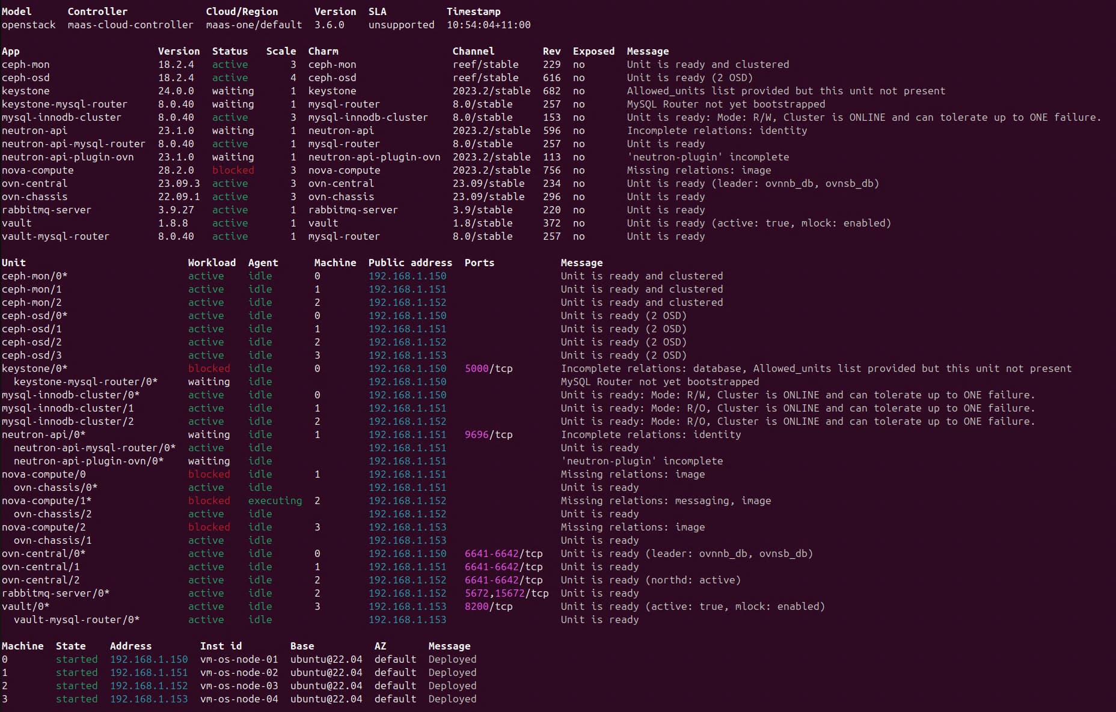Click the 'unsupported' SLA value

click(401, 25)
